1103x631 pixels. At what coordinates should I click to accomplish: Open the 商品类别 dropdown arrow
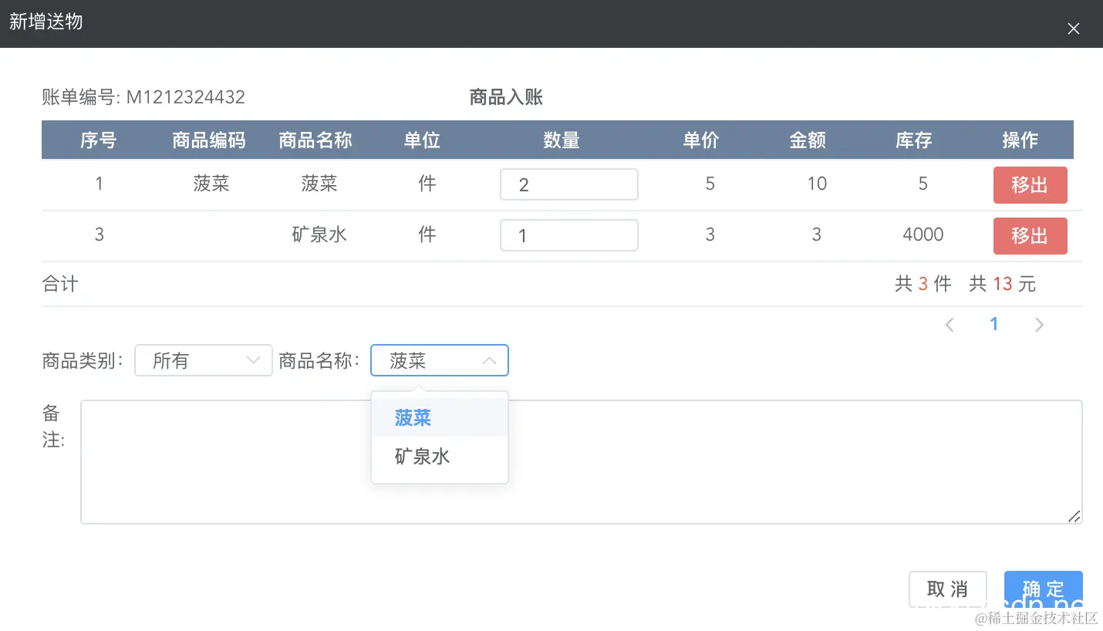pyautogui.click(x=253, y=360)
